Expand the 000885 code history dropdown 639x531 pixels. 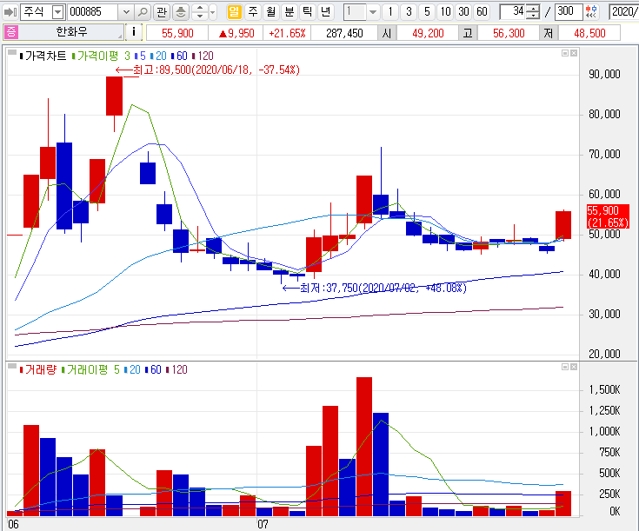pos(126,12)
